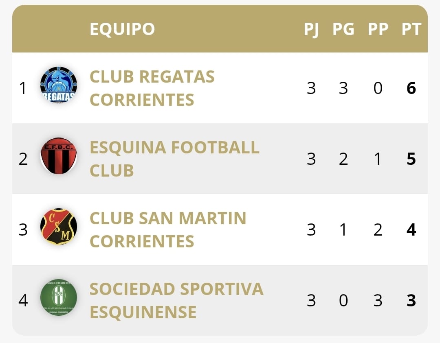The image size is (440, 343).
Task: Open the Club Regatas Corrientes team link
Action: tap(152, 88)
